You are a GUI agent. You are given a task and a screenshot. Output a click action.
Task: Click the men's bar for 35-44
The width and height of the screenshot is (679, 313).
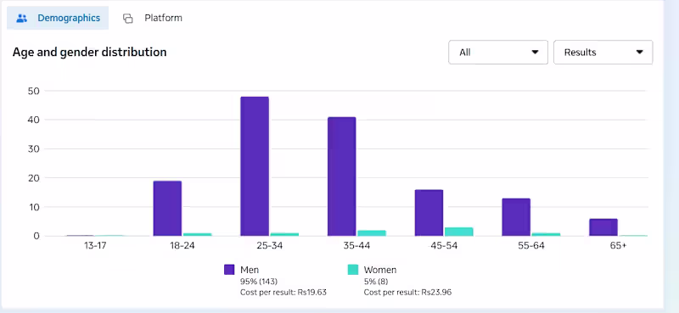tap(342, 176)
